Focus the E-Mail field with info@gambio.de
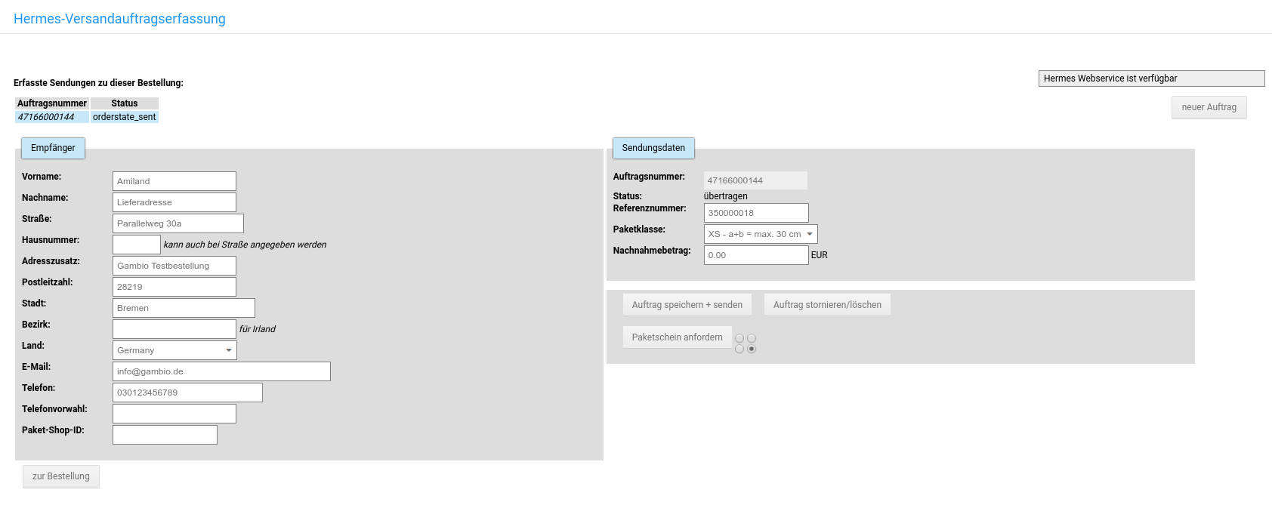This screenshot has height=505, width=1272. click(221, 371)
